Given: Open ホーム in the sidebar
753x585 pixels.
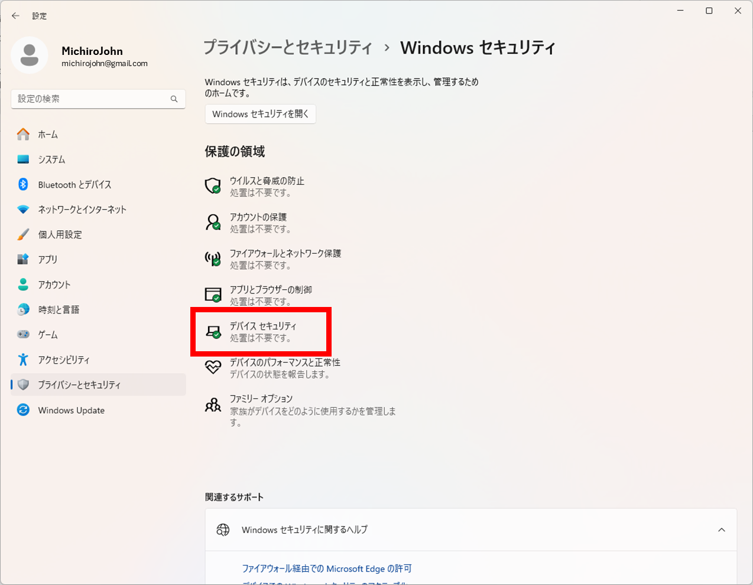Looking at the screenshot, I should click(98, 135).
